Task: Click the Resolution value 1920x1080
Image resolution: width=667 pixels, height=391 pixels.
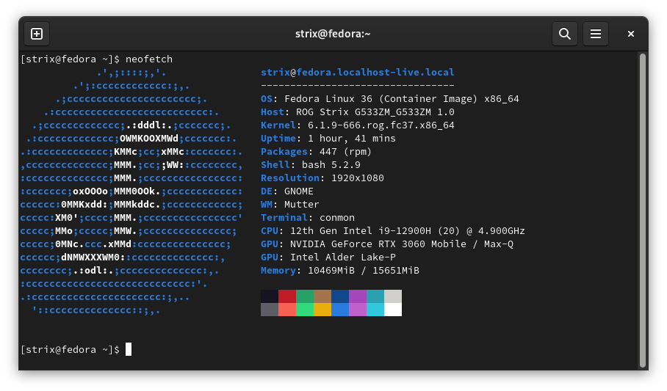Action: pyautogui.click(x=357, y=178)
